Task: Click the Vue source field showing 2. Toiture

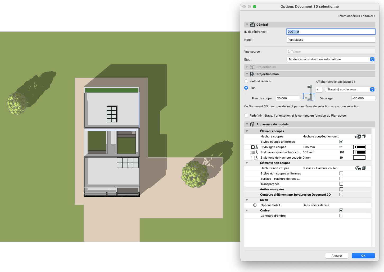Action: (x=331, y=52)
